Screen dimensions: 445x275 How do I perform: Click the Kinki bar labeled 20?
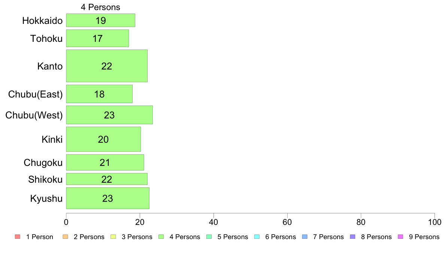click(x=104, y=139)
